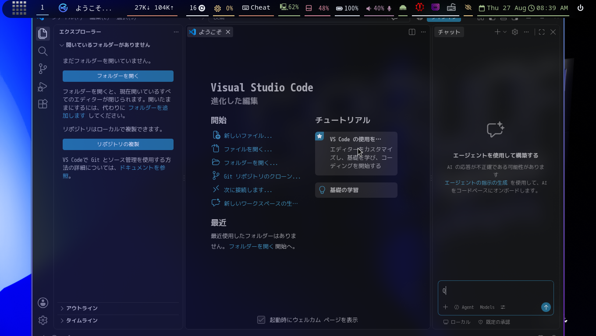Open the Models picker in chat
596x336 pixels.
[487, 307]
